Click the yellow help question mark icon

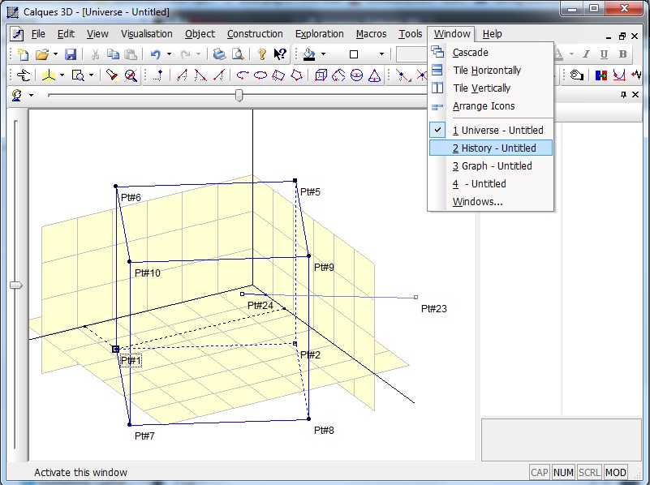coord(262,54)
